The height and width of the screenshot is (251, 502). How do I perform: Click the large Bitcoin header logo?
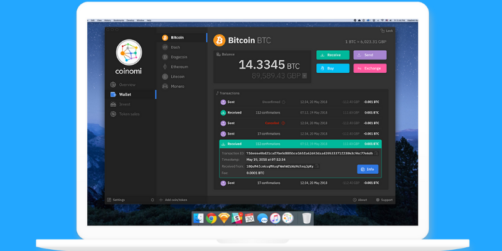[219, 40]
